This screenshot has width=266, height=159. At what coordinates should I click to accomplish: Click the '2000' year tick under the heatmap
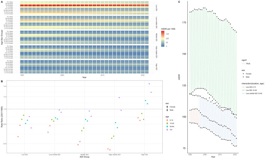[x=62, y=75]
